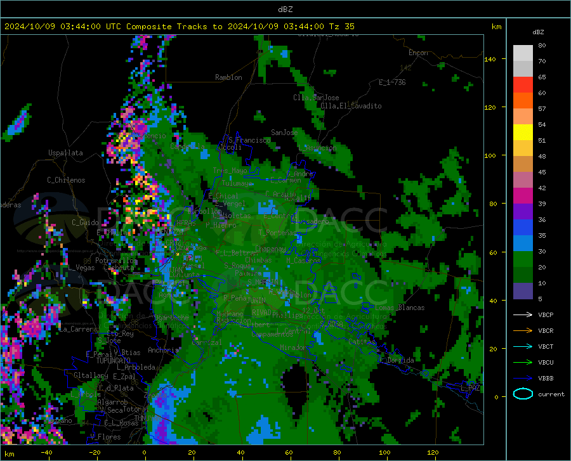The image size is (571, 461).
Task: Click the 'V_Flores' map label
Action: pos(105,437)
